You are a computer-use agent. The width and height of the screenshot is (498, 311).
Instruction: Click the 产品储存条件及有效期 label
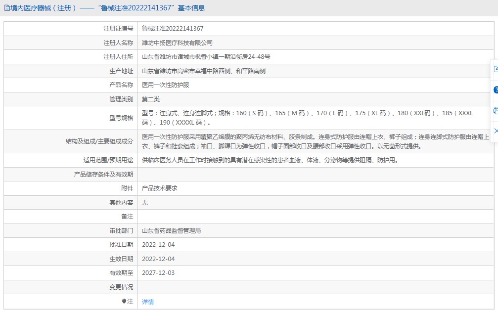coord(103,174)
